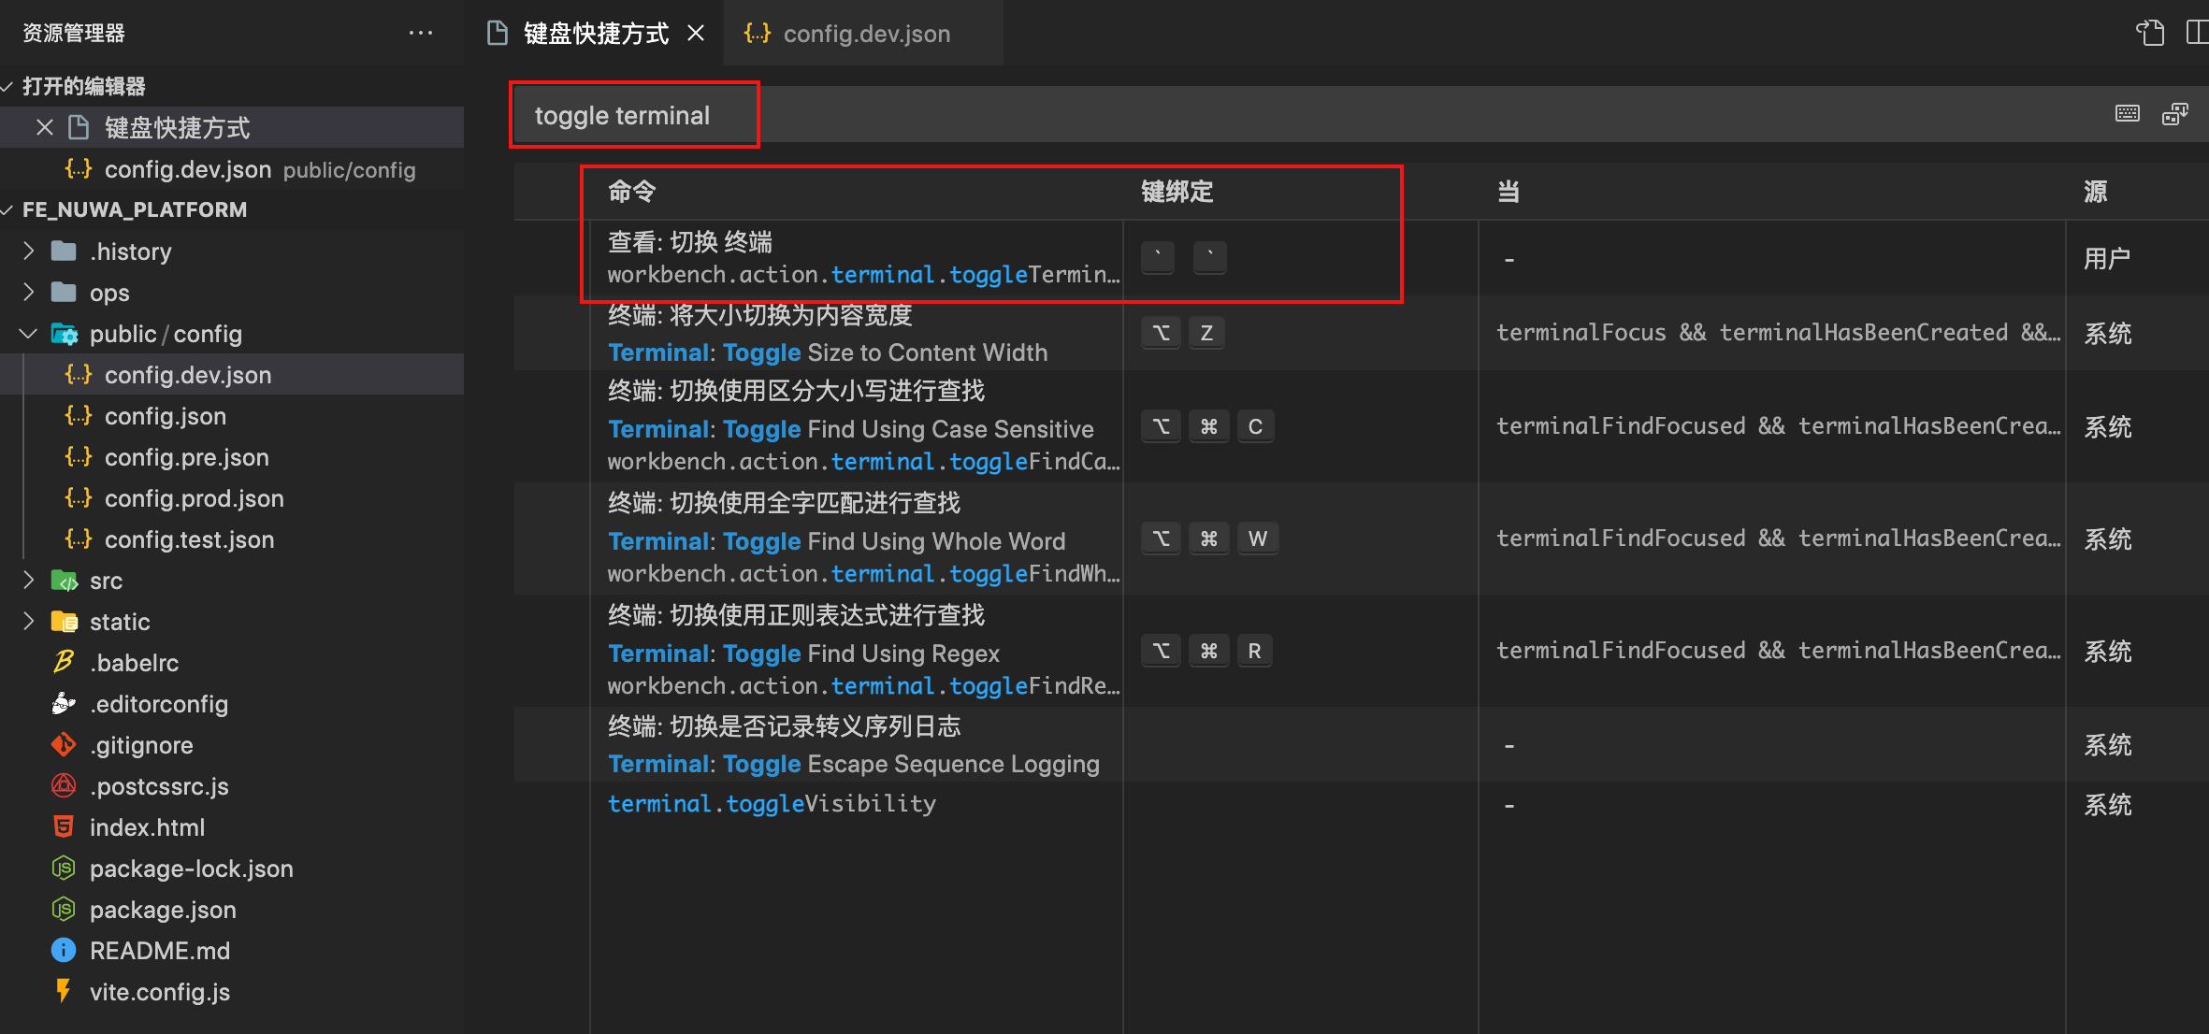Open the explorer panel more actions menu
The width and height of the screenshot is (2209, 1034).
(421, 33)
